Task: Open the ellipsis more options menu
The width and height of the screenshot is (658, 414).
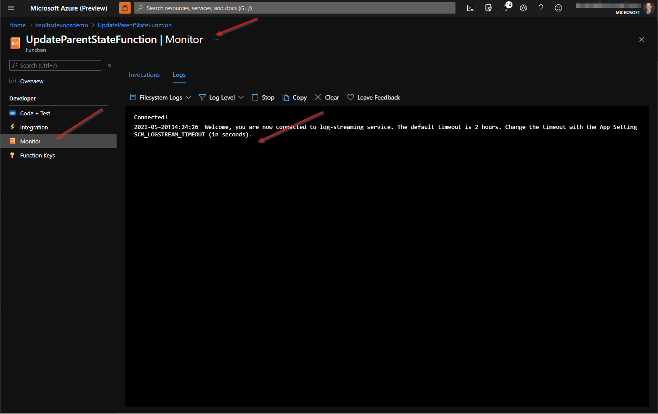Action: pyautogui.click(x=217, y=40)
